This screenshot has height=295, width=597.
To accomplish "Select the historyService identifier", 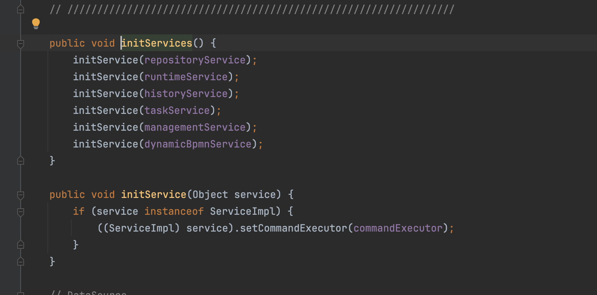I will point(186,94).
